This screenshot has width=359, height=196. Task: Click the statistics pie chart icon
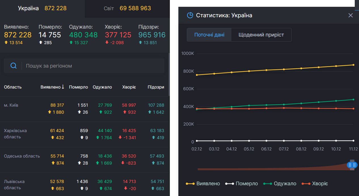[x=190, y=15]
